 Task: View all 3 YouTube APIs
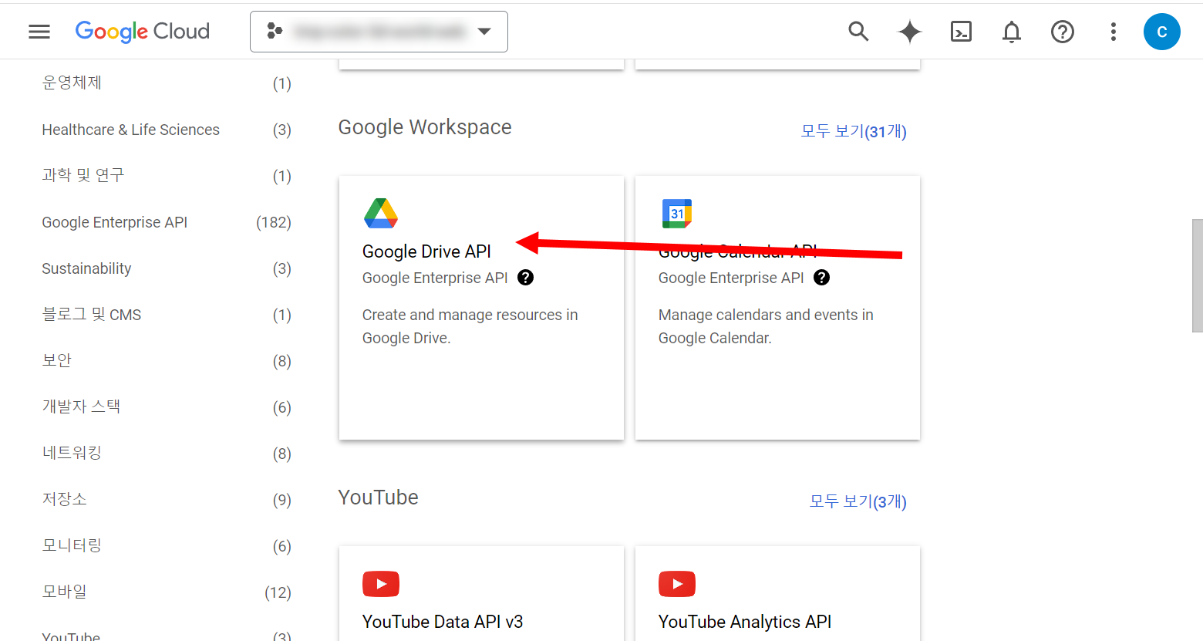pos(858,501)
